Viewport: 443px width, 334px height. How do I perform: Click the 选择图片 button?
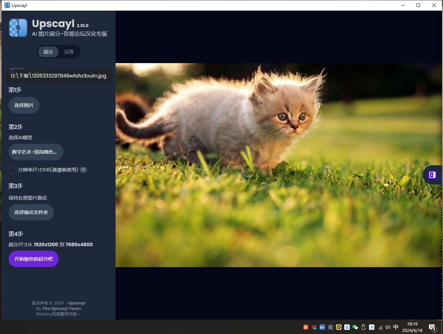point(24,105)
